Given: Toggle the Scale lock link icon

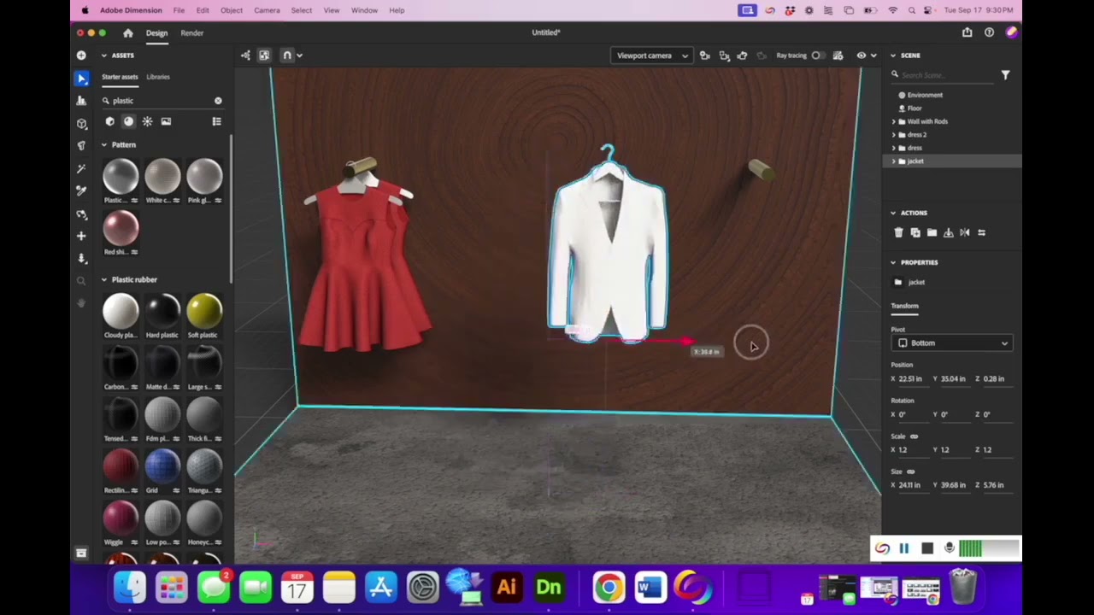Looking at the screenshot, I should pos(914,436).
